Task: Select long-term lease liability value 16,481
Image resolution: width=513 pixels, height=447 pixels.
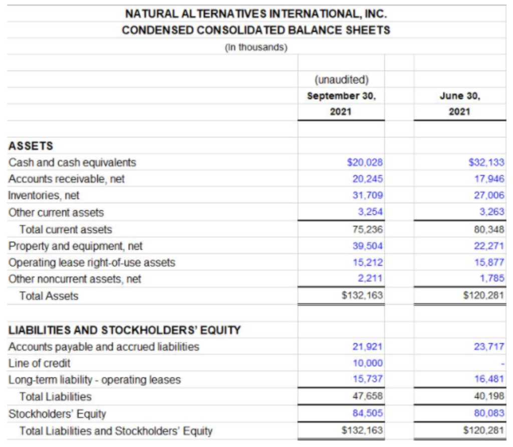Action: click(489, 379)
